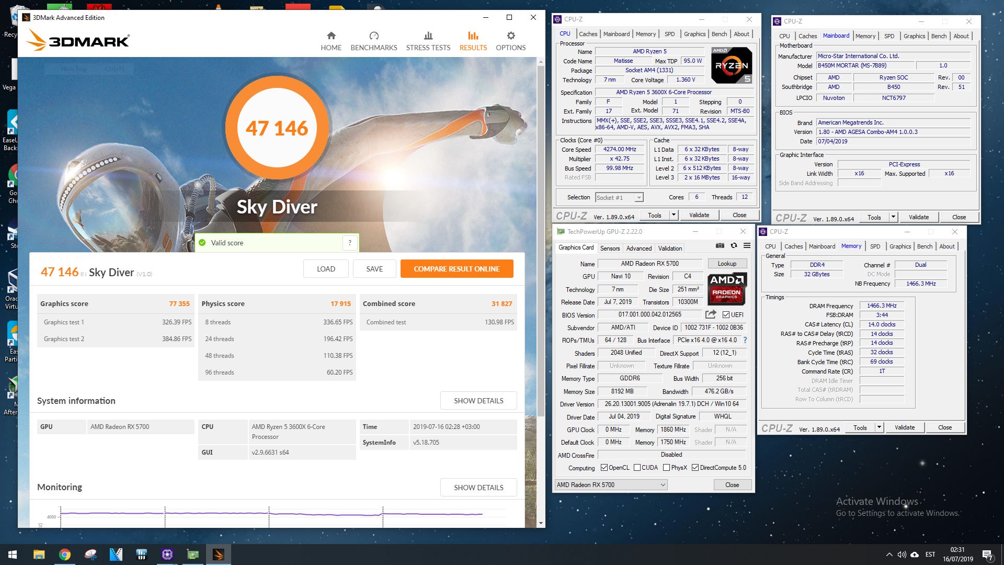Toggle DirectCompute 5.0 checkbox
This screenshot has width=1004, height=565.
(695, 468)
